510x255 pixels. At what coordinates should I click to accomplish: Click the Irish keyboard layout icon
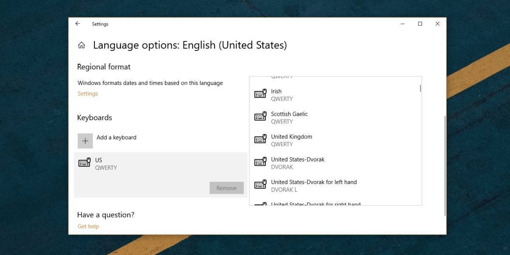[260, 94]
